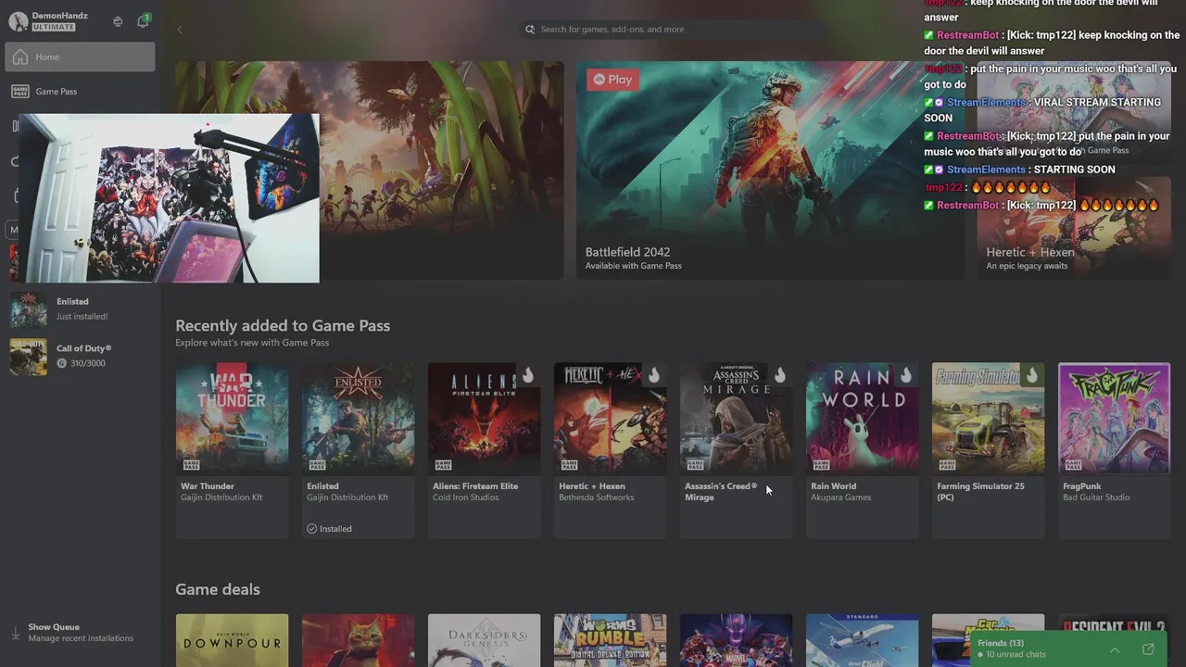Click the flame icon on Assassin's Creed Mirage
Viewport: 1186px width, 667px height.
tap(779, 374)
